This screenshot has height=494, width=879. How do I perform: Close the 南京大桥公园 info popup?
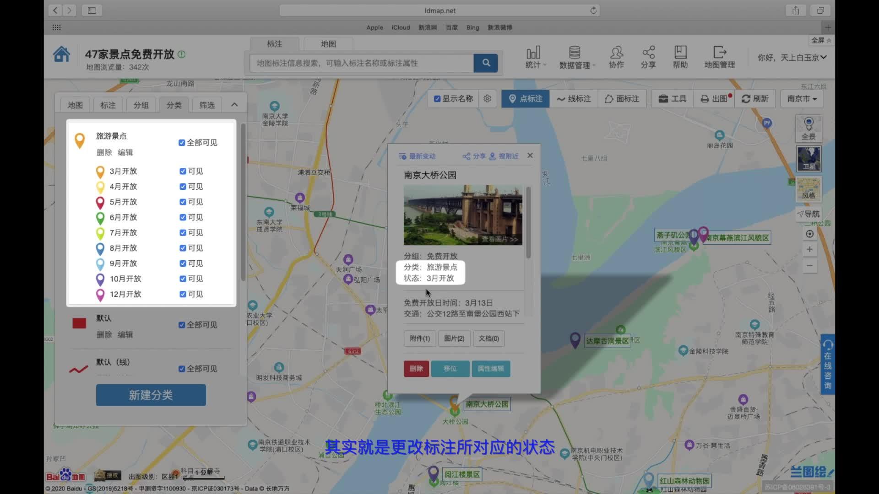(530, 156)
